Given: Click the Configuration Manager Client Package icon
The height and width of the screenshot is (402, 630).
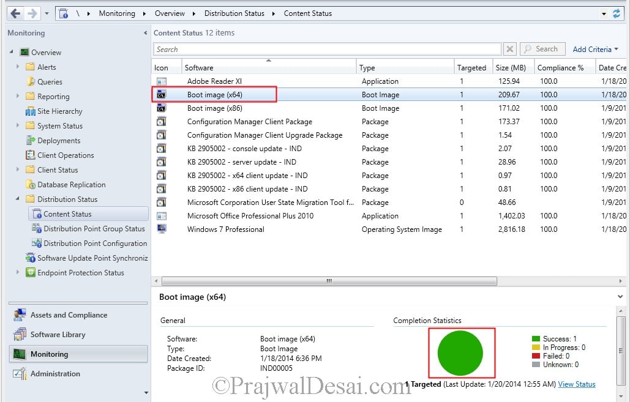Looking at the screenshot, I should click(161, 122).
